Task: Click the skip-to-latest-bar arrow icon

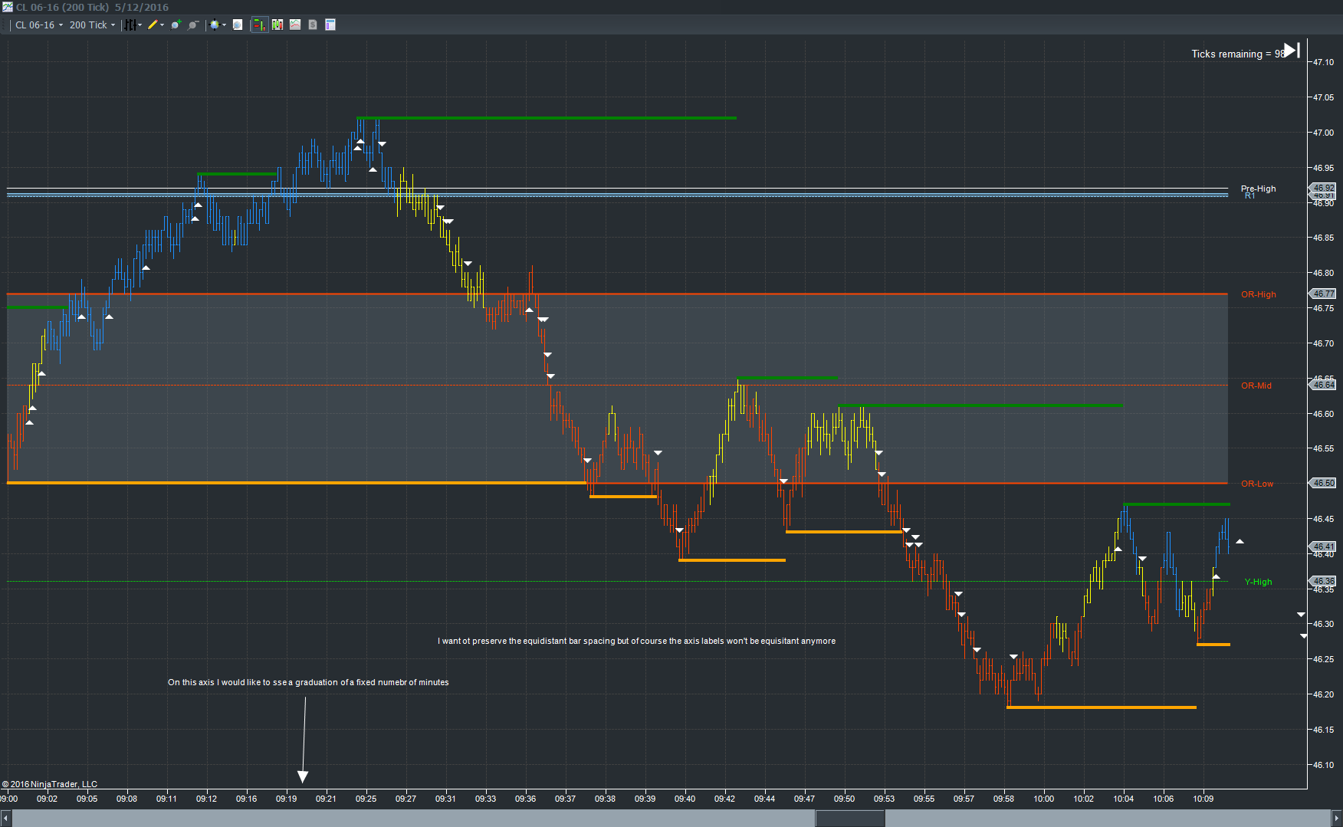Action: point(1292,51)
